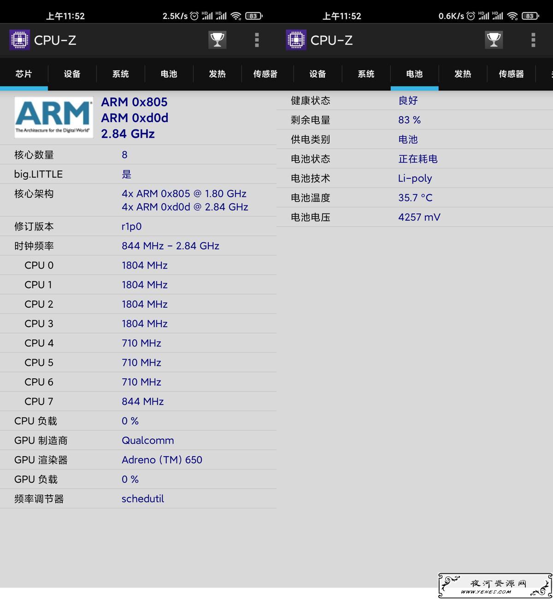
Task: Click the 'CPU 负载' row label
Action: [36, 421]
